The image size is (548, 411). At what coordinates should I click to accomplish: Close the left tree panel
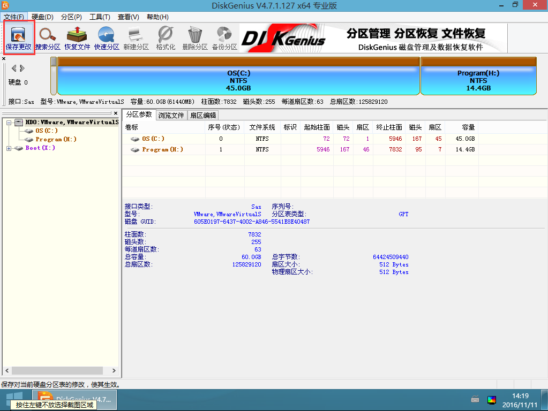[x=116, y=113]
